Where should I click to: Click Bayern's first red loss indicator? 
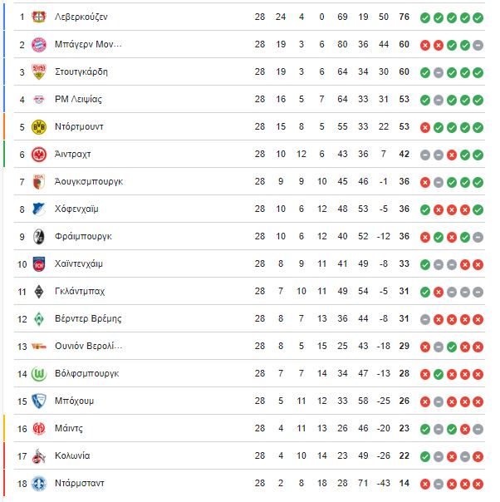[424, 45]
